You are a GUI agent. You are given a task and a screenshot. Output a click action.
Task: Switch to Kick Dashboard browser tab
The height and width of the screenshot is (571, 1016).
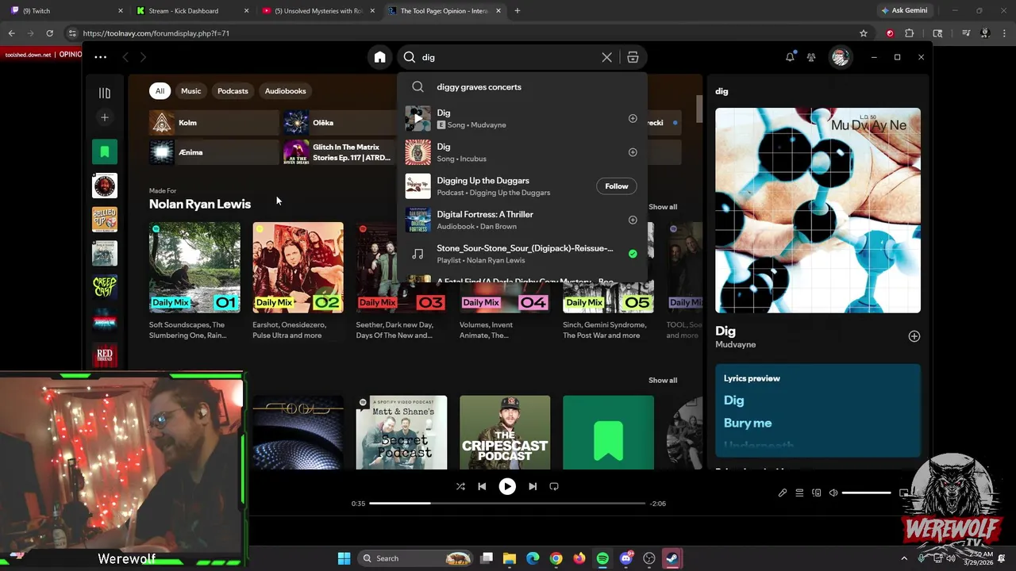[x=193, y=10]
